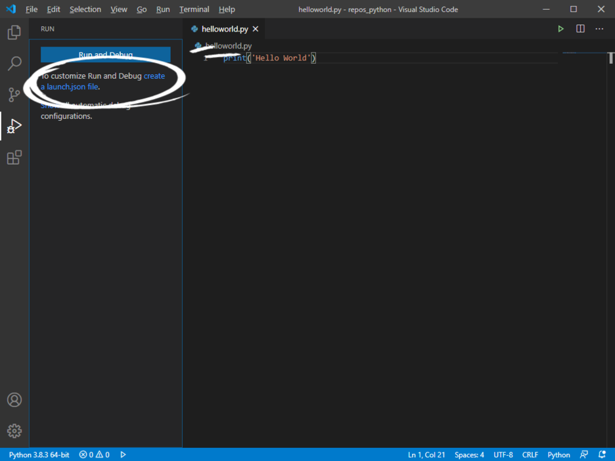Open the Source Control view
615x461 pixels.
click(x=14, y=95)
